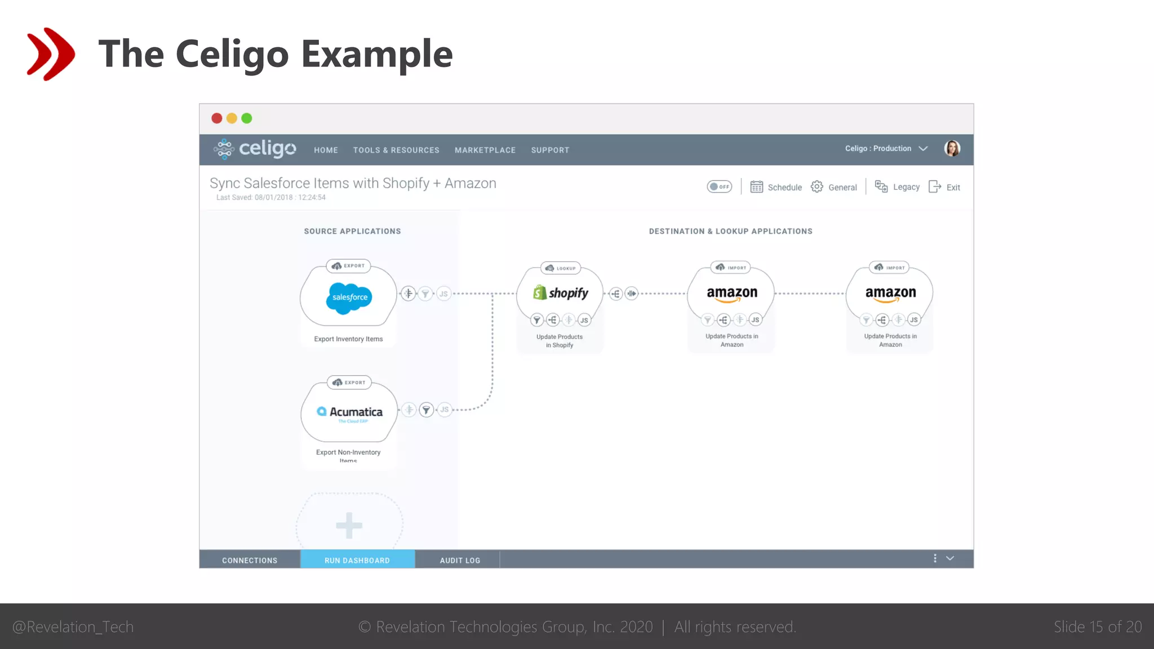Viewport: 1154px width, 649px height.
Task: Open bottom bar three-dot options menu
Action: [x=935, y=558]
